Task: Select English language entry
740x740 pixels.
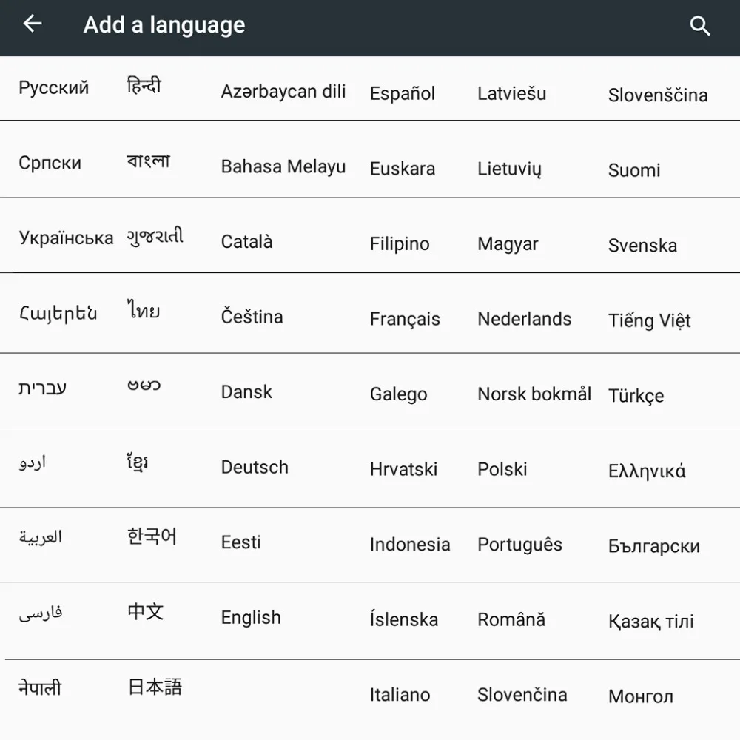Action: (251, 617)
